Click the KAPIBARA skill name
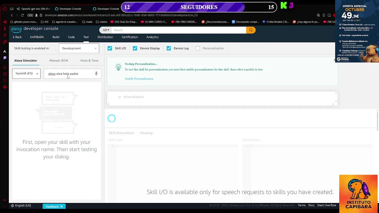Screen dimensions: 379x213 point(37,37)
